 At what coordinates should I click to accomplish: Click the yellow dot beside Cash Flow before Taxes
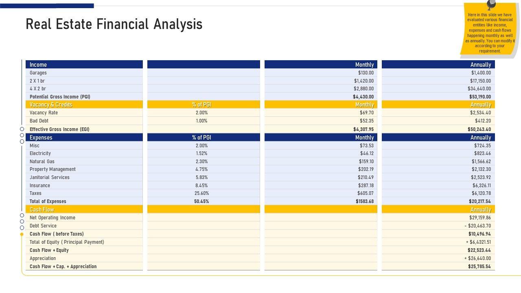pos(22,234)
